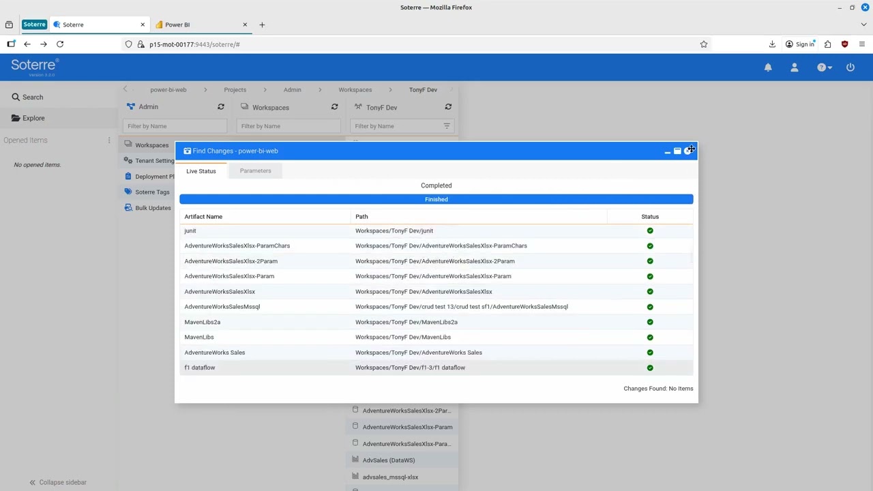Select Workspaces in the breadcrumb
Image resolution: width=873 pixels, height=491 pixels.
point(355,89)
